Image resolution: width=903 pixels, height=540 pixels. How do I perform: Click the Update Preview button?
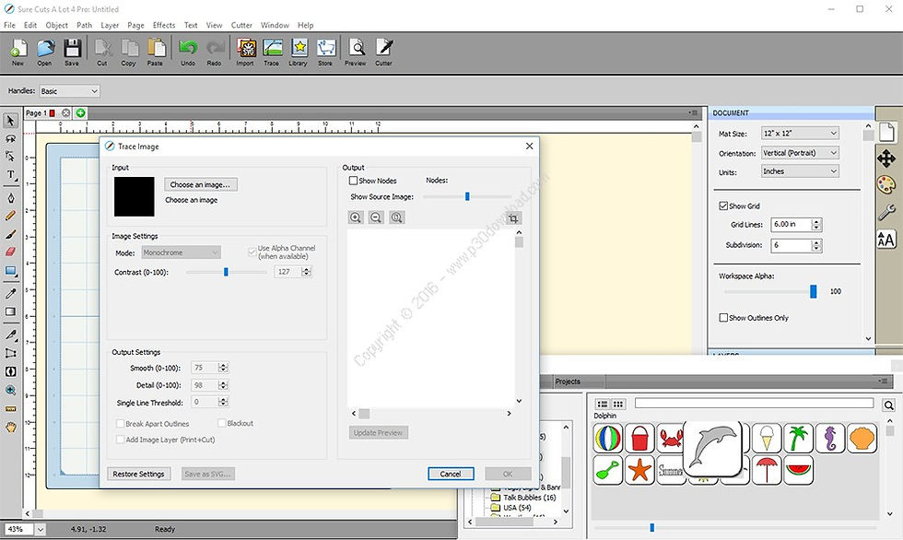tap(379, 432)
